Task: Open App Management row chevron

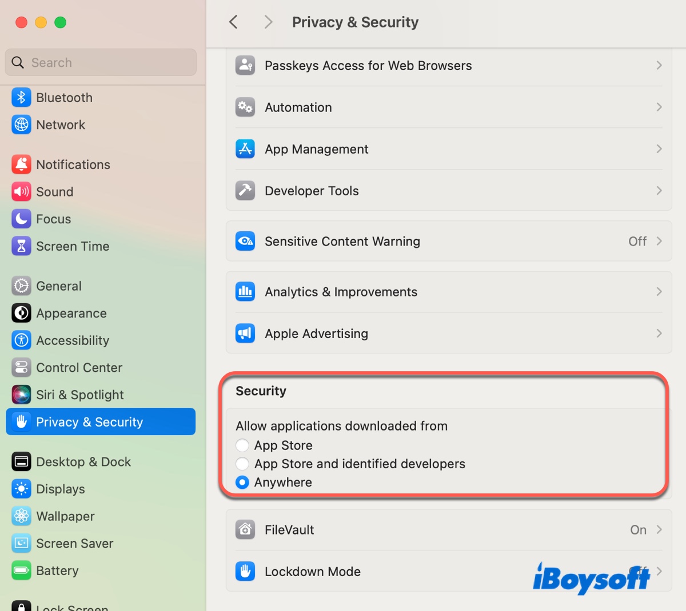Action: click(x=659, y=148)
